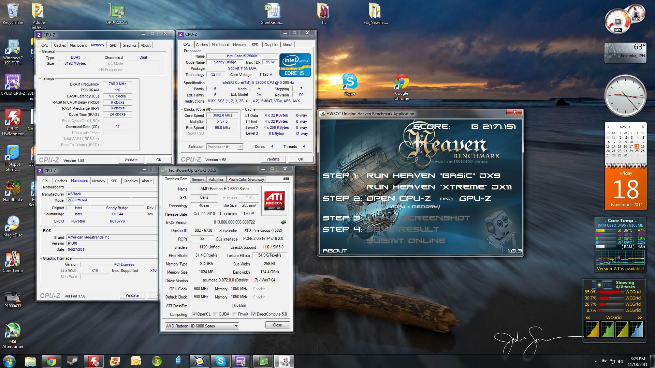Viewport: 655px width, 368px height.
Task: Switch to SPD tab in CPU-Z CPU window
Action: point(255,45)
